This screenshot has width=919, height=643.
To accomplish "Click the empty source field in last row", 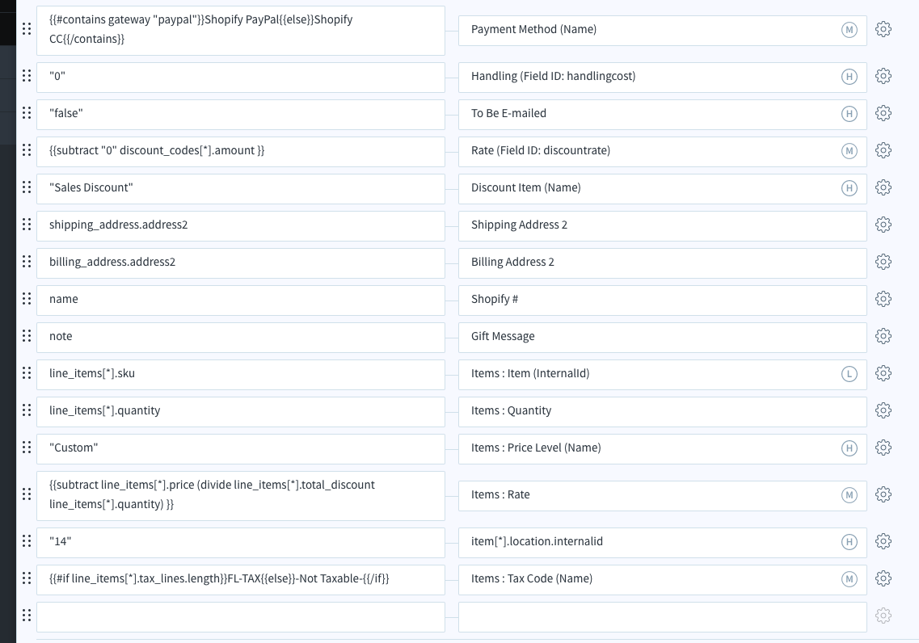I will (240, 616).
